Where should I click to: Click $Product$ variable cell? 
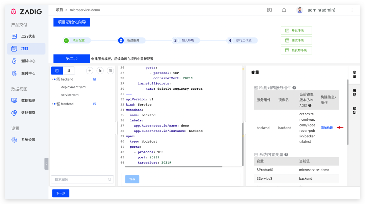coord(265,170)
